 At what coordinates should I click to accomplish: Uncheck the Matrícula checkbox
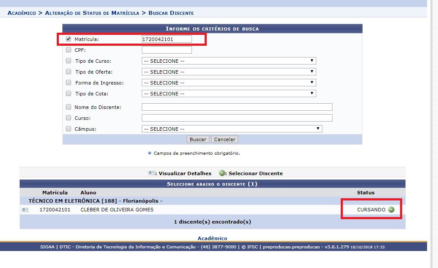pos(68,39)
